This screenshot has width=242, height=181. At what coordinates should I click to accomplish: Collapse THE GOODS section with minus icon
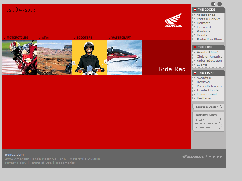[195, 10]
